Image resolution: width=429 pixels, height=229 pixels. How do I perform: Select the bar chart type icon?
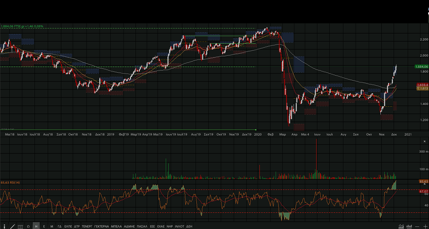[409, 226]
